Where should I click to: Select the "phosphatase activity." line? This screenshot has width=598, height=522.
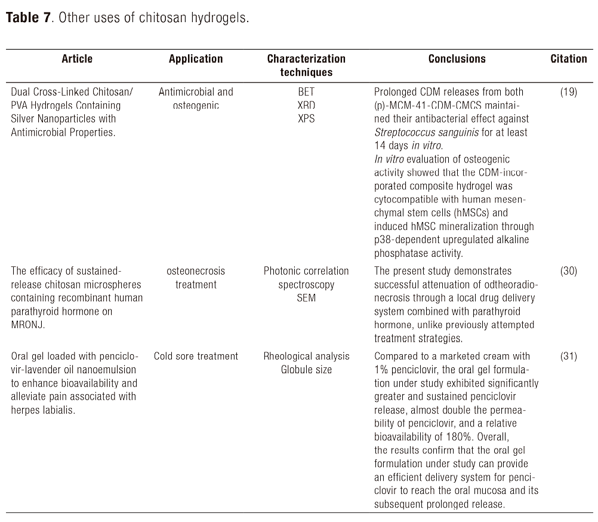[x=418, y=253]
